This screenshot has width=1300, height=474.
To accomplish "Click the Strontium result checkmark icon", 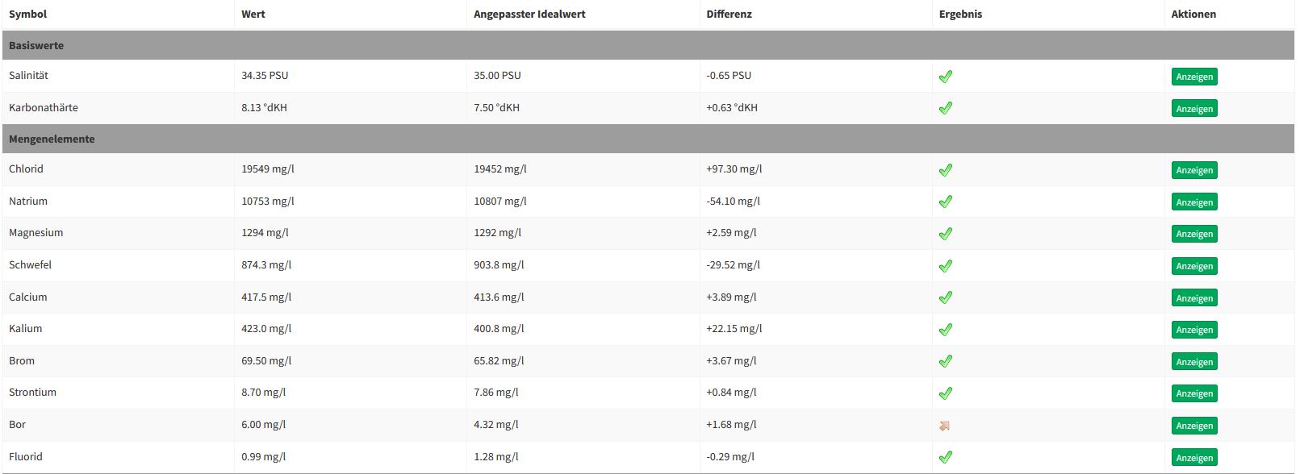I will (x=946, y=393).
